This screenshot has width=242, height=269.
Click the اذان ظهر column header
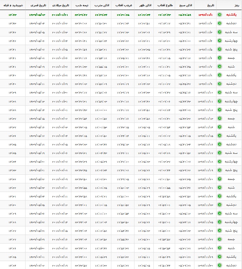145,5
